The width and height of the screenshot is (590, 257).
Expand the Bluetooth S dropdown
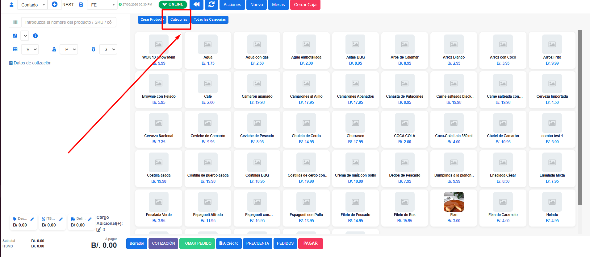pos(108,49)
